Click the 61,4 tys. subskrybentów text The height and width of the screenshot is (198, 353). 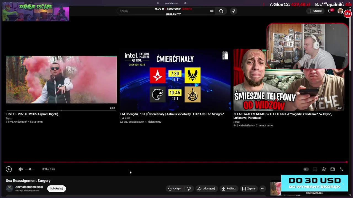27,191
